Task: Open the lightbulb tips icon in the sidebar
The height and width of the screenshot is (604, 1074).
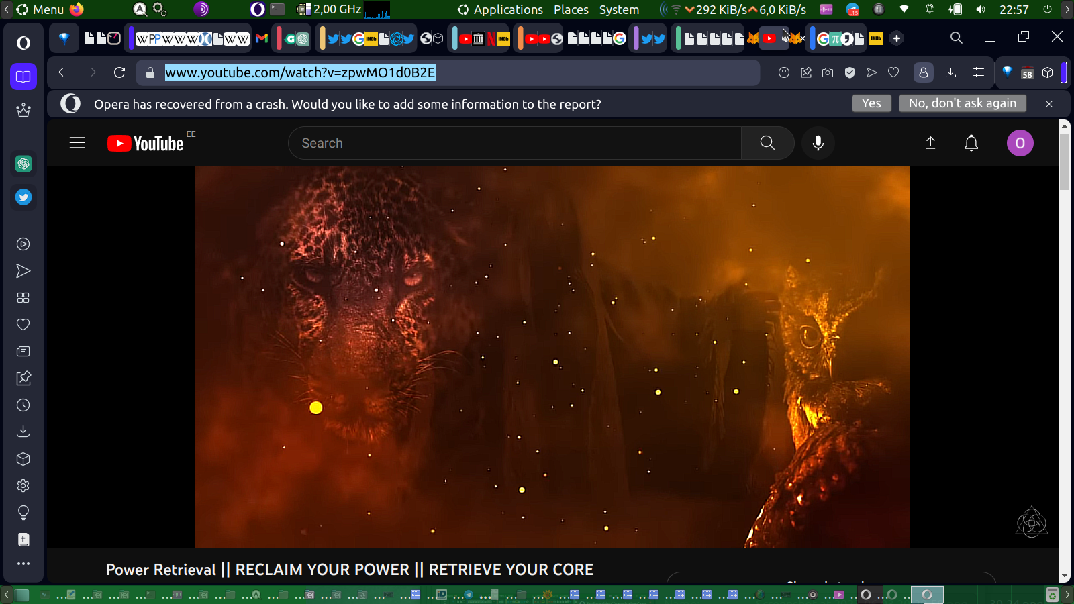Action: tap(23, 513)
